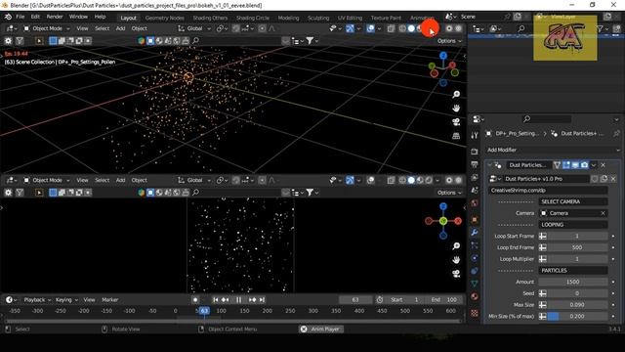Screen dimensions: 625x352
Task: Switch to the Texture Paint workspace tab
Action: coord(386,18)
